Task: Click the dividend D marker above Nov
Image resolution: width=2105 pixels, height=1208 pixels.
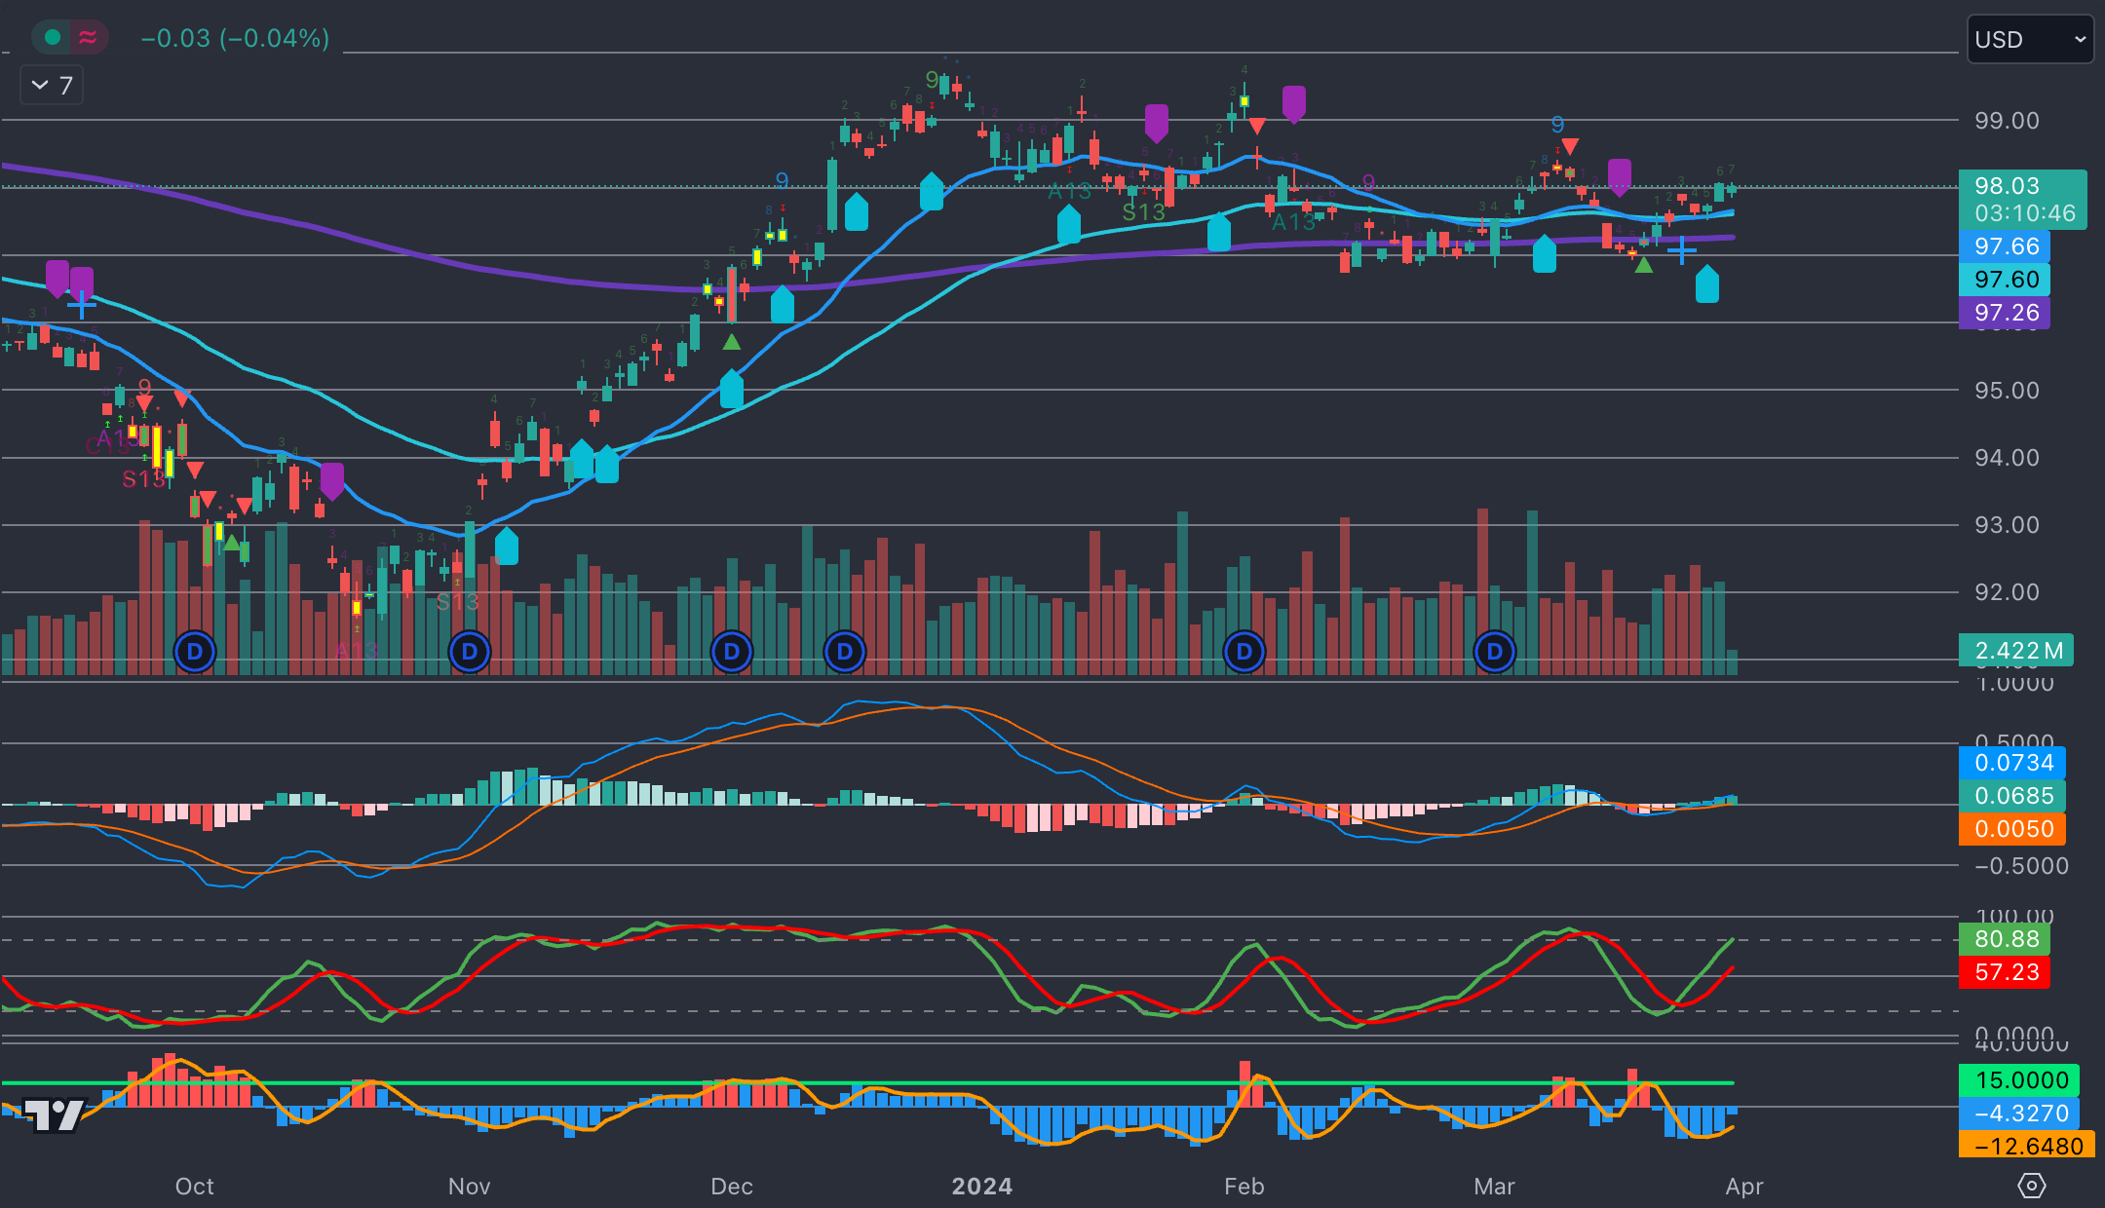Action: coord(470,652)
